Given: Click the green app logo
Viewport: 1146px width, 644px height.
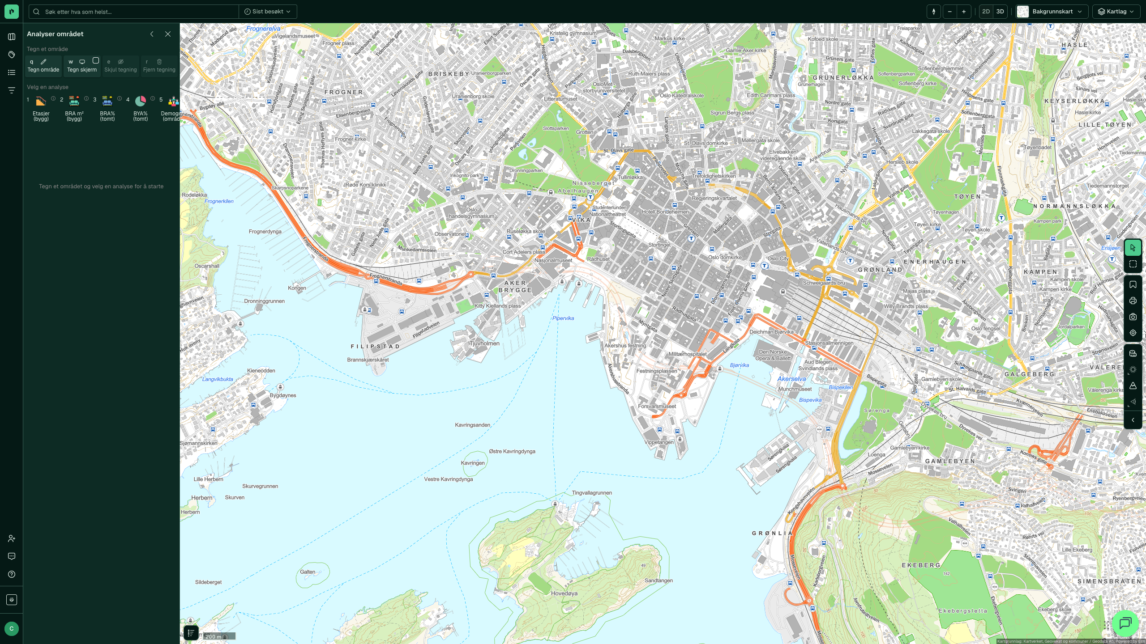Looking at the screenshot, I should [12, 12].
